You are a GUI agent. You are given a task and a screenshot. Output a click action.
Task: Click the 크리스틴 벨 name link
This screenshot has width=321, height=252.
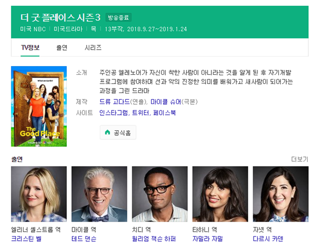pyautogui.click(x=26, y=239)
